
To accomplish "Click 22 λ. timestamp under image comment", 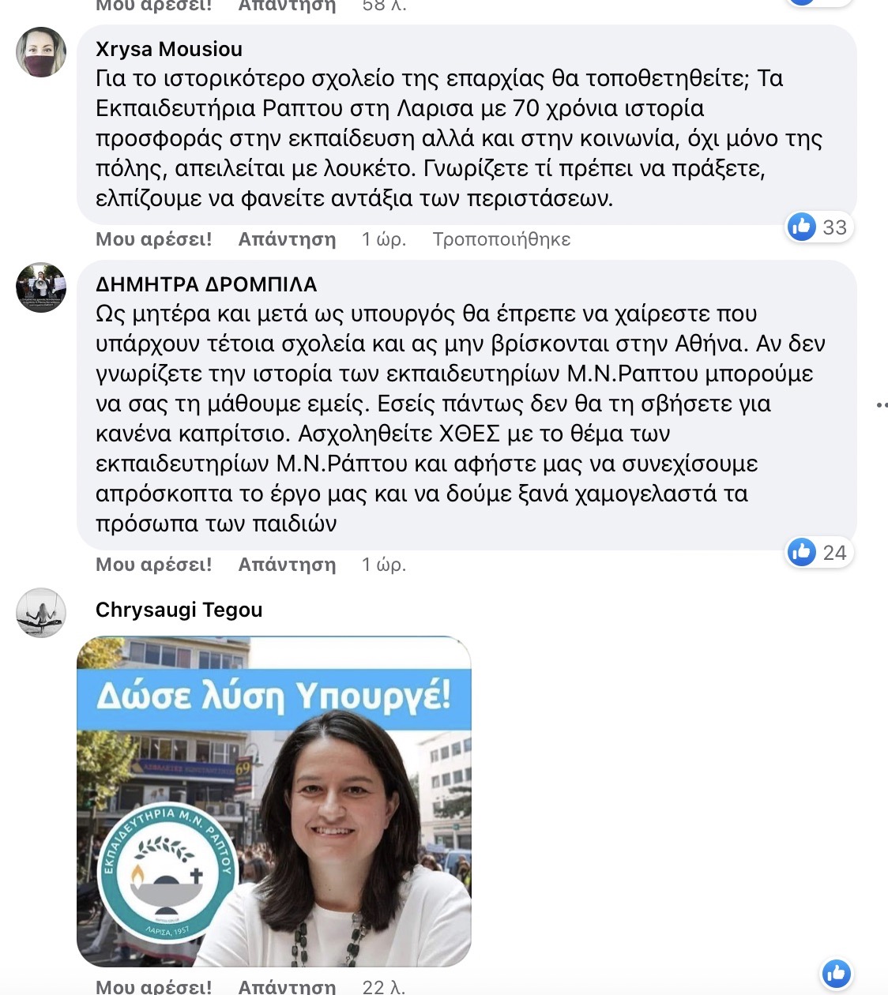I will (384, 986).
